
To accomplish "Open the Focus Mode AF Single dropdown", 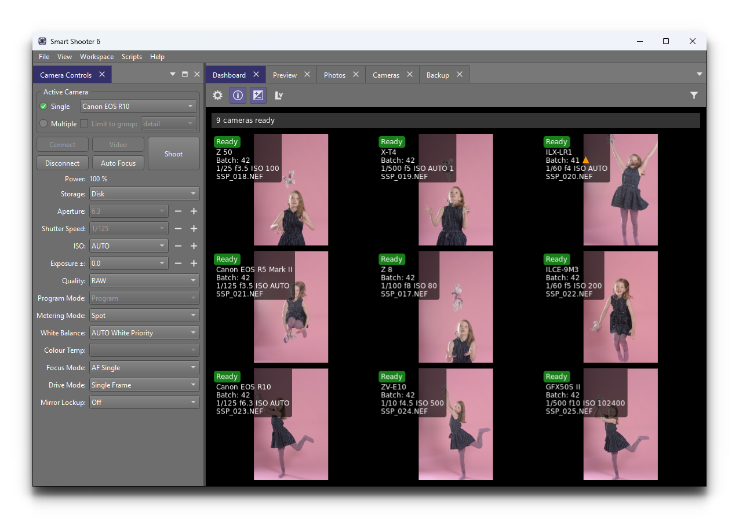I will coord(144,368).
